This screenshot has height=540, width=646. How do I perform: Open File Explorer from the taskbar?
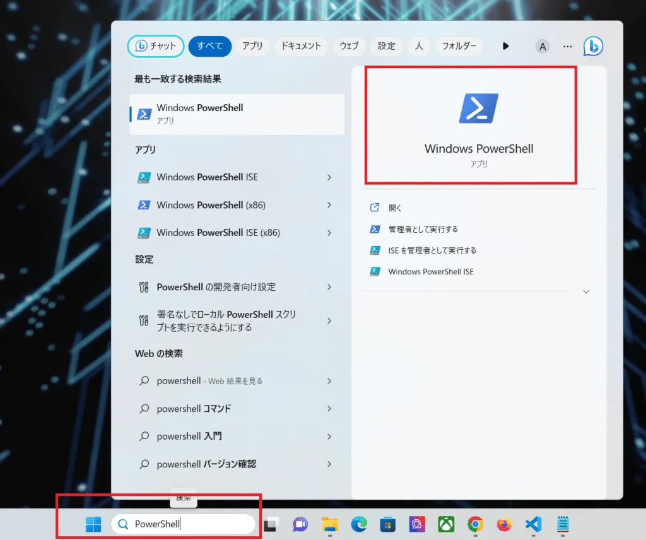point(329,524)
